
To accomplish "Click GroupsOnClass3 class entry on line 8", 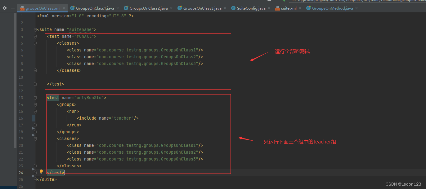I will [x=135, y=64].
